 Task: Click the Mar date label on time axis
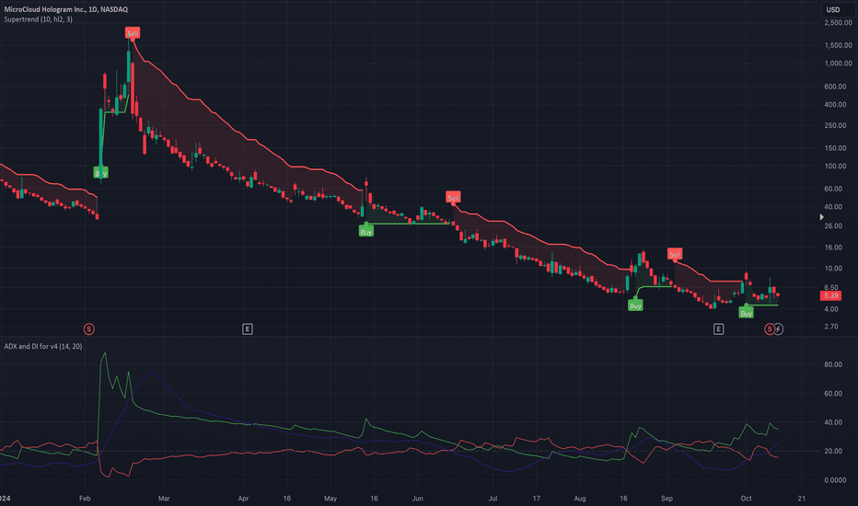(164, 499)
